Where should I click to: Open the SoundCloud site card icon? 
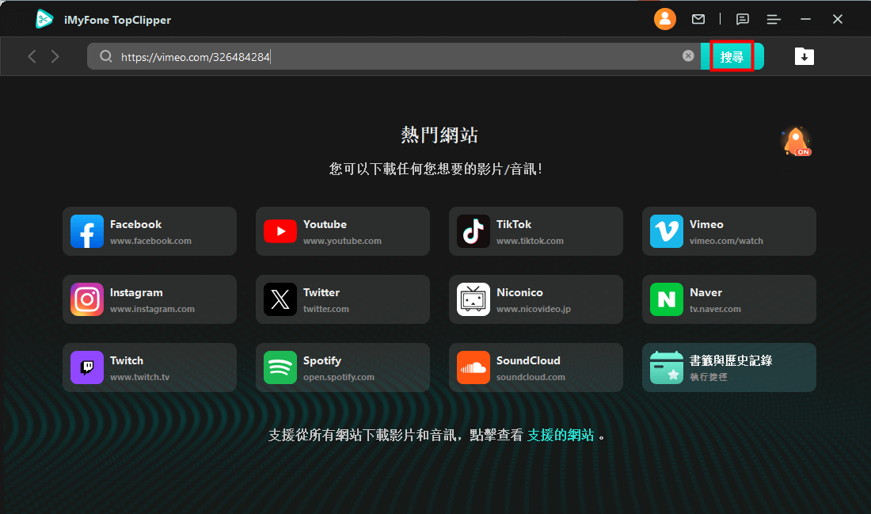(x=474, y=367)
